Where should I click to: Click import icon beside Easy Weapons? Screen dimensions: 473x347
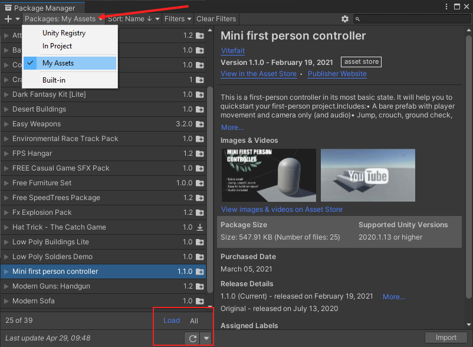[x=200, y=124]
